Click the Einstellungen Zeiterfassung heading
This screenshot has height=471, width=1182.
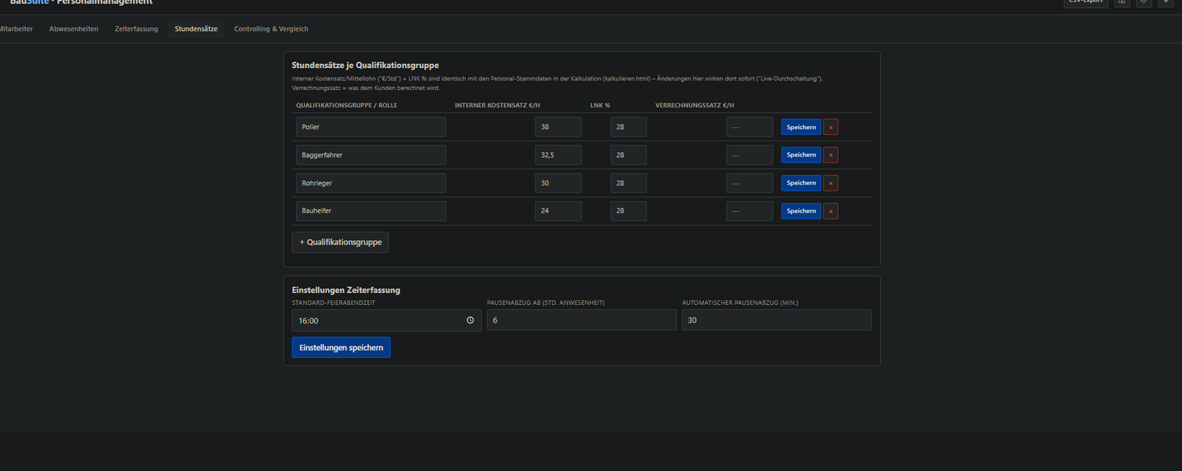coord(346,290)
